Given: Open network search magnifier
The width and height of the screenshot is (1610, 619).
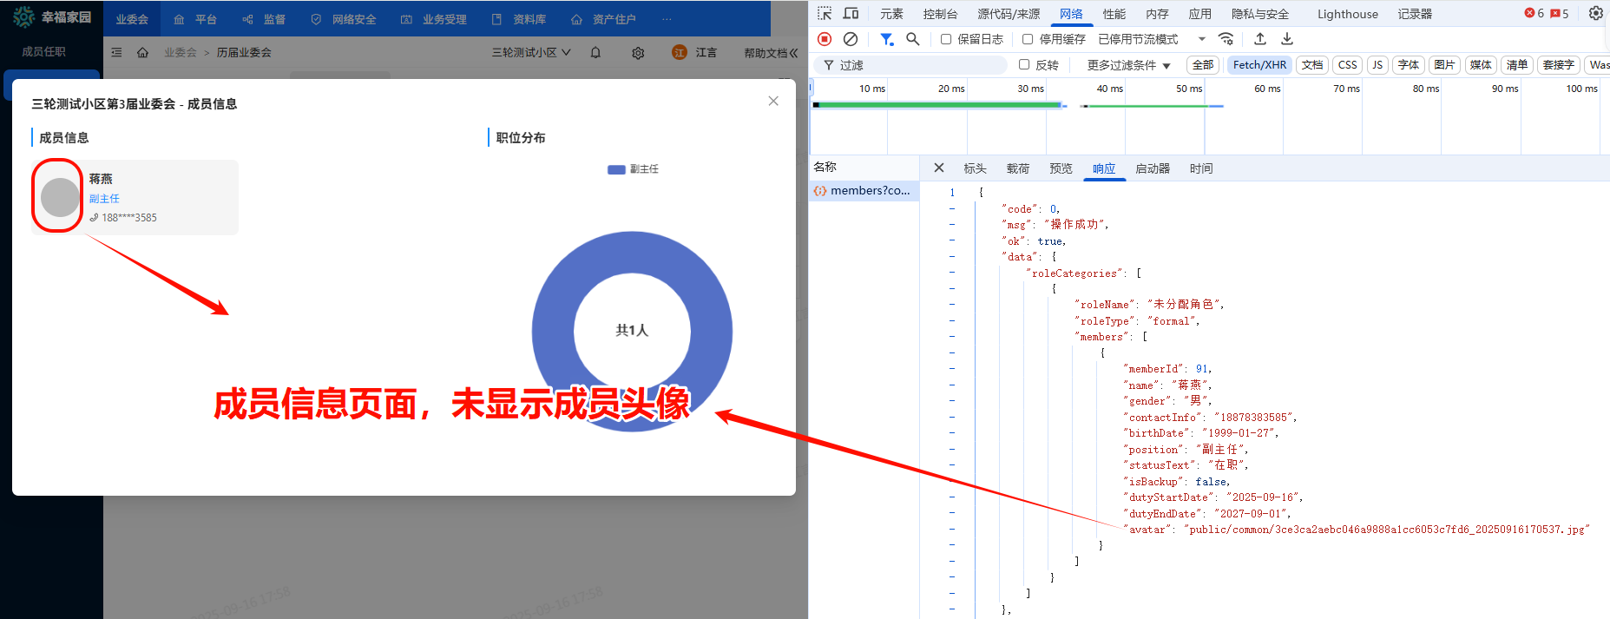Looking at the screenshot, I should coord(913,39).
